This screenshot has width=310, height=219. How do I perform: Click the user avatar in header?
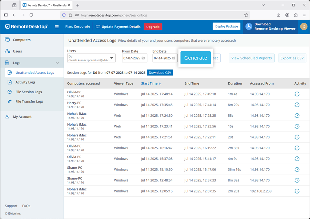pos(303,27)
